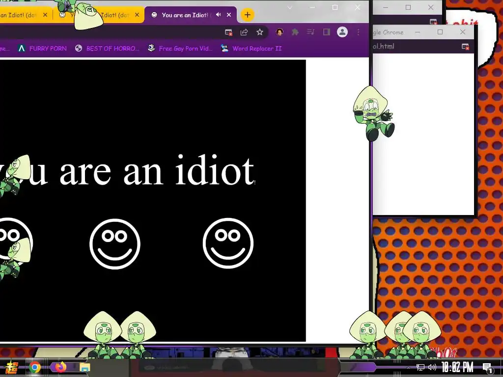
Task: Open the BEST OF HORRO... bookmark
Action: coord(107,49)
